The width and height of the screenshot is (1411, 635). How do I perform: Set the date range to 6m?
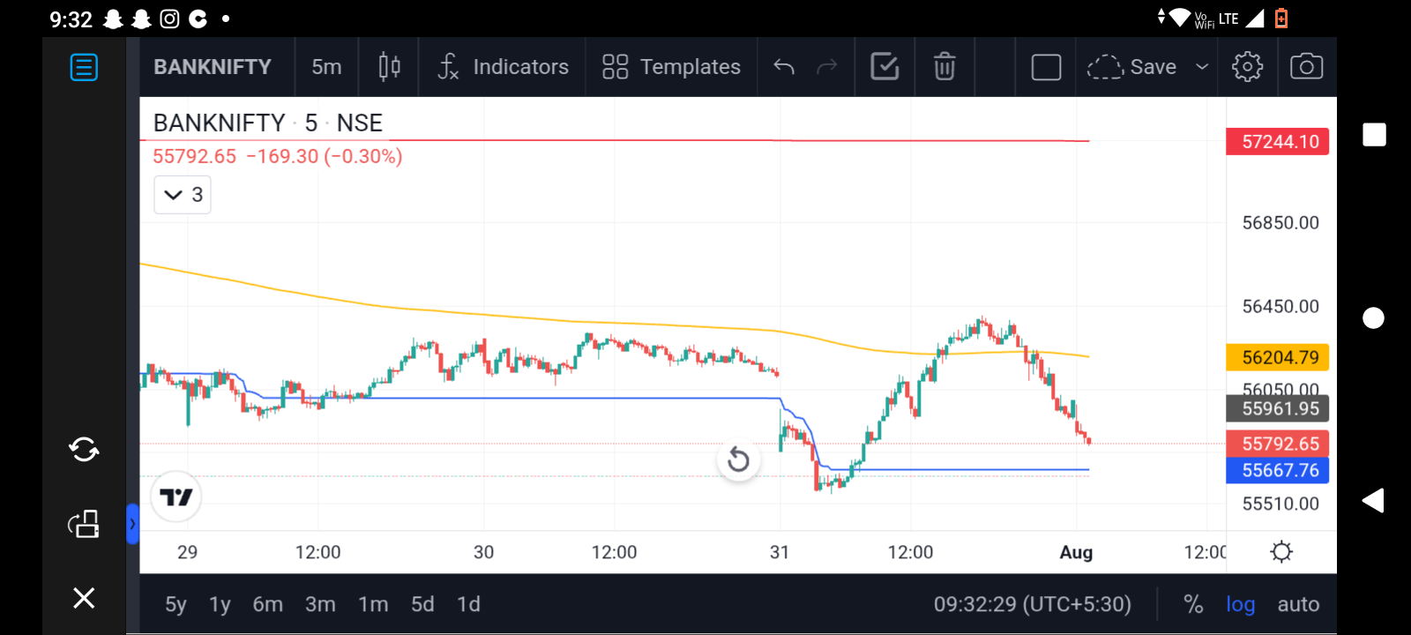coord(268,604)
